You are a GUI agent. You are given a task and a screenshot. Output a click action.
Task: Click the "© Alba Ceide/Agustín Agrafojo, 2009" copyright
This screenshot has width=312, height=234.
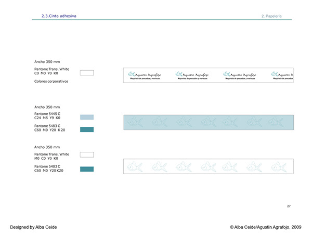coord(265,227)
